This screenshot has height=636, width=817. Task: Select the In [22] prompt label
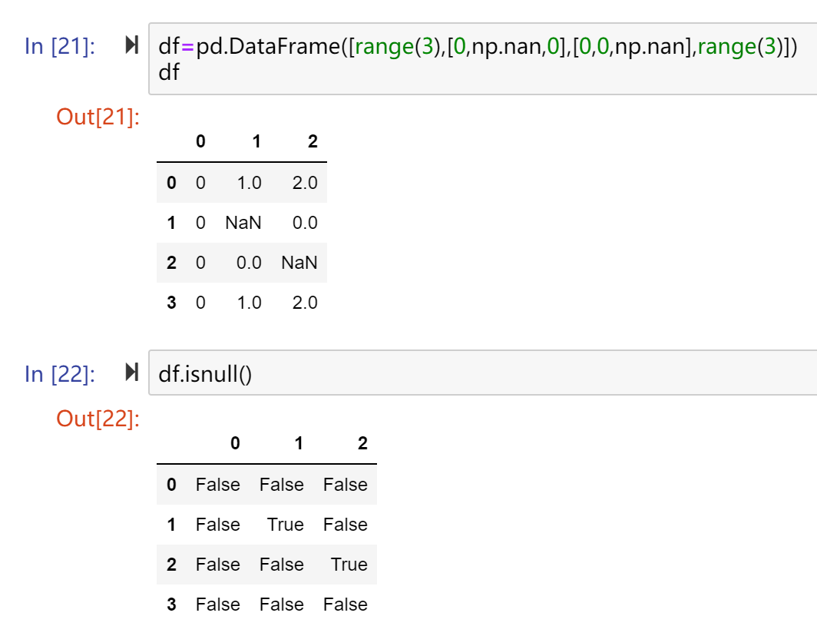60,374
